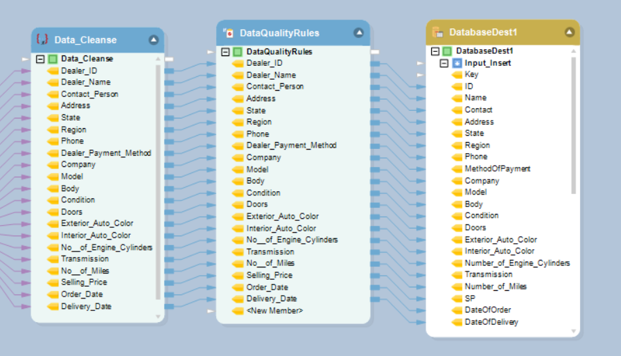Select Dealer_Payment_Method field in Data_Cleanse

click(105, 153)
